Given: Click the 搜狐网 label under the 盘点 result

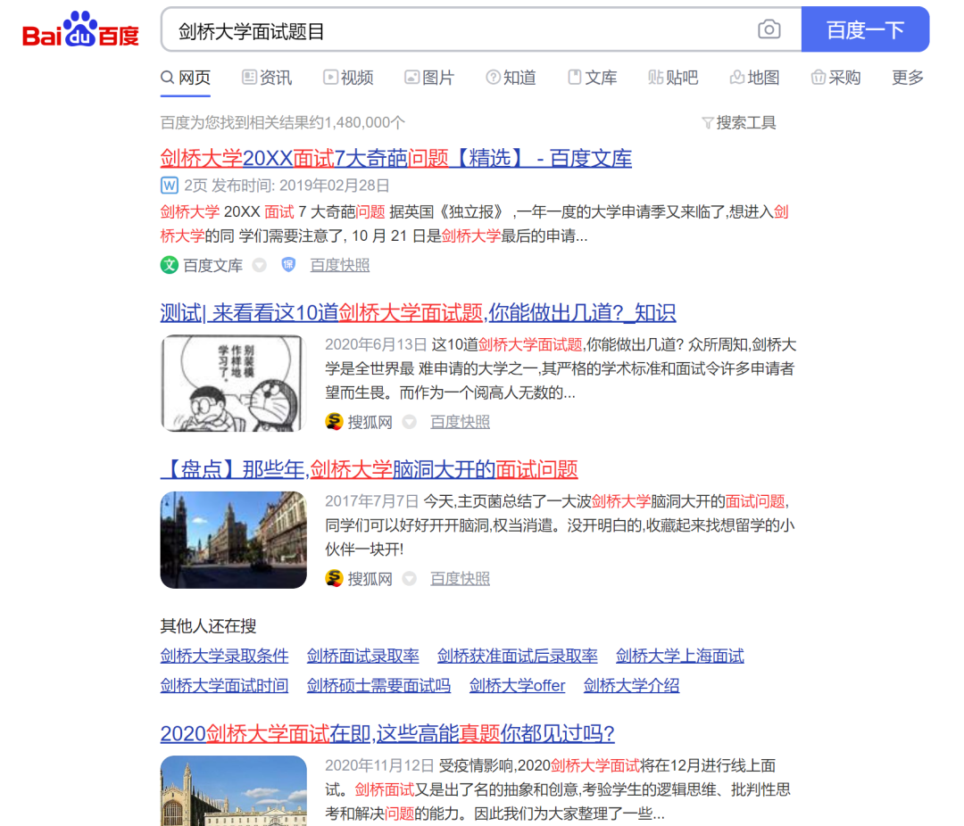Looking at the screenshot, I should coord(370,579).
